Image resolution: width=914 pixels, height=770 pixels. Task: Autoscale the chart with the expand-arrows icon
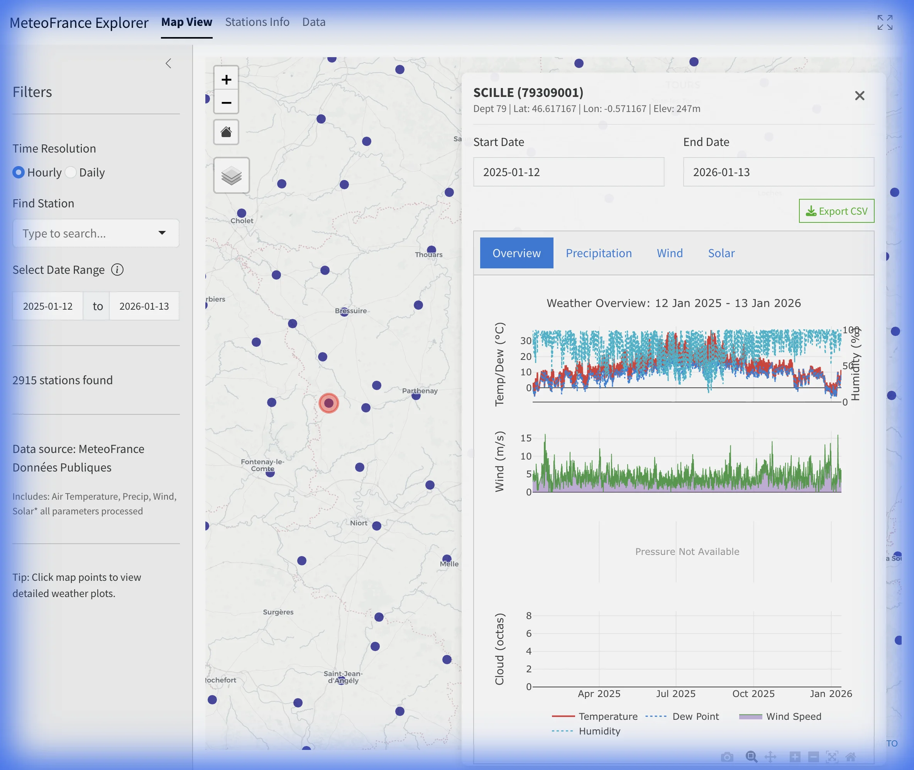(x=832, y=756)
